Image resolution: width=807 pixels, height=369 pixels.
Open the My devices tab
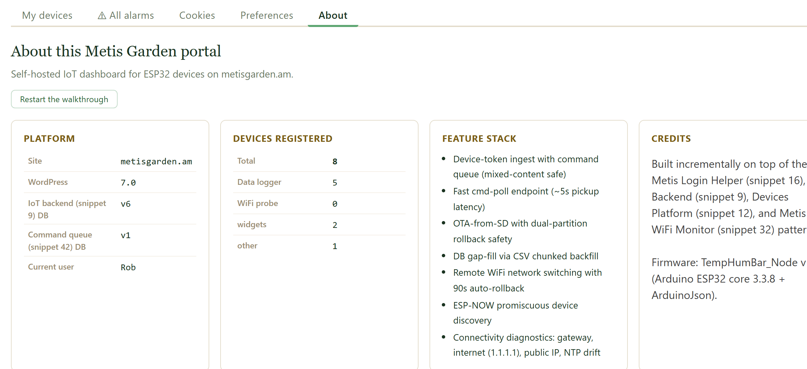47,15
